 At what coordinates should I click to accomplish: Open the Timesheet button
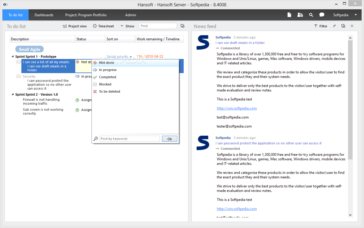(103, 26)
